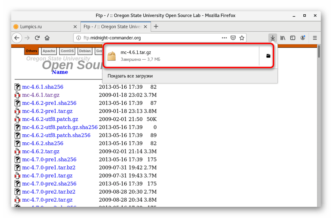Close the Lumpics.ru tab

(75, 27)
